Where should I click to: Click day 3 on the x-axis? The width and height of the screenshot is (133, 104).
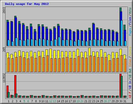(x=16, y=101)
